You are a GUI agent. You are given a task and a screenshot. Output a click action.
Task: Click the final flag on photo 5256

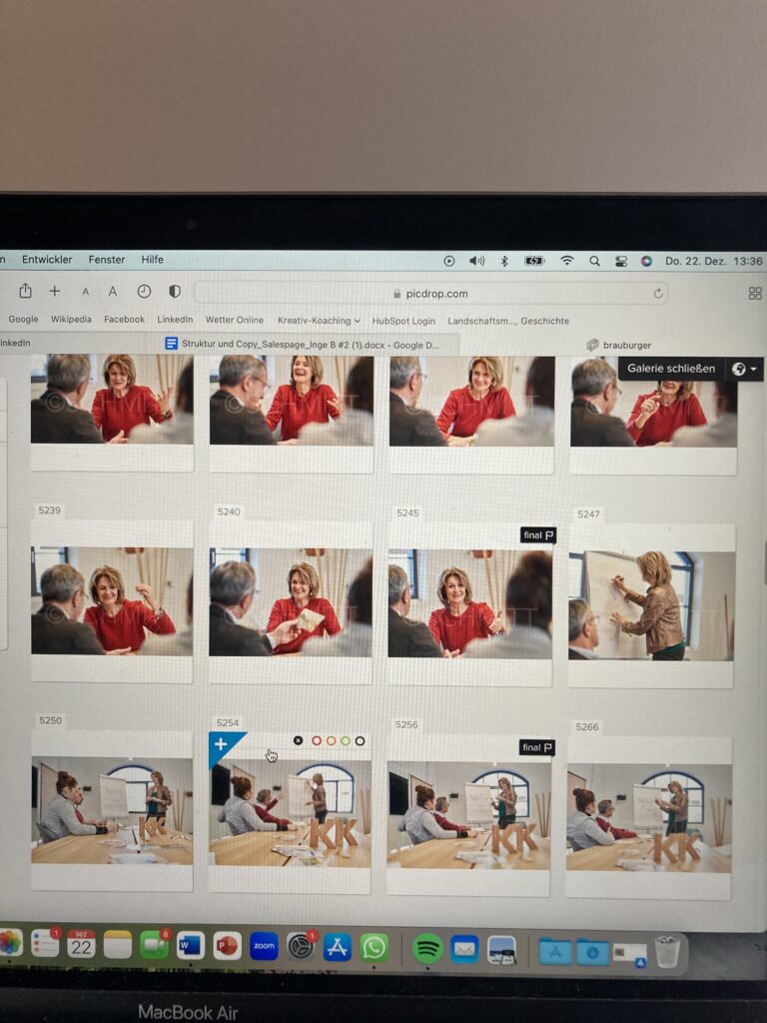(x=536, y=747)
